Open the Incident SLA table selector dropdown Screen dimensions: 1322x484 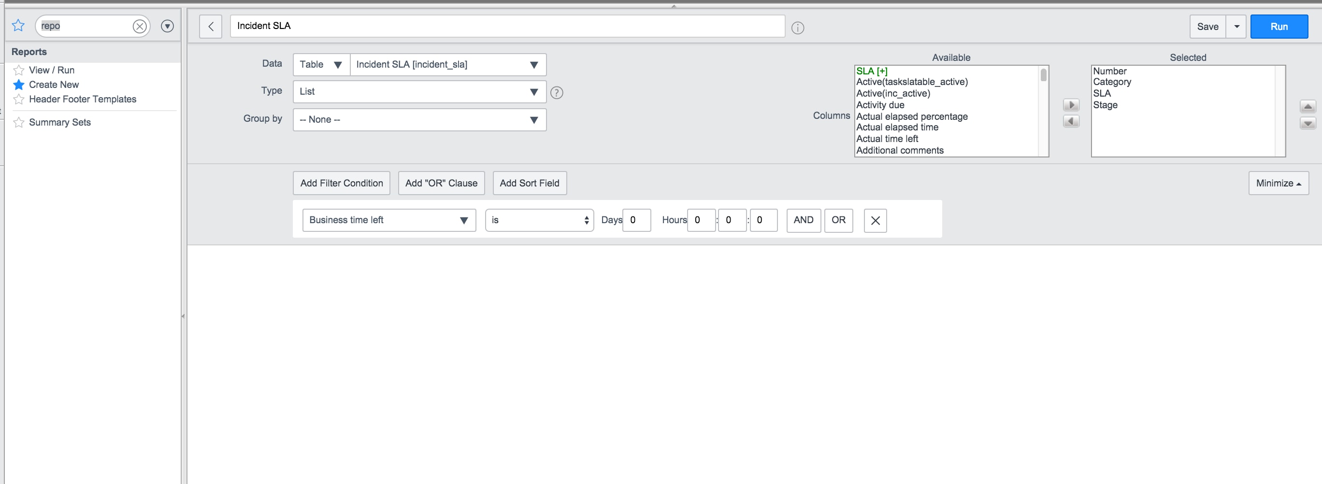pyautogui.click(x=448, y=65)
